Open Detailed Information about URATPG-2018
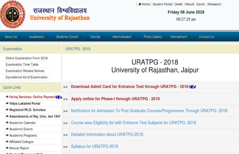This screenshot has width=239, height=154. pos(107,135)
